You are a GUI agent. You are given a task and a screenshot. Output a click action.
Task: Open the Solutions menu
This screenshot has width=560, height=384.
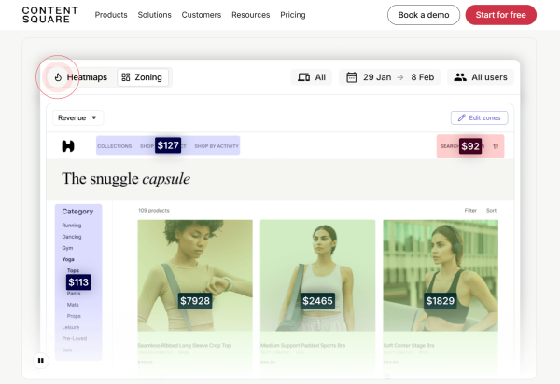click(155, 15)
